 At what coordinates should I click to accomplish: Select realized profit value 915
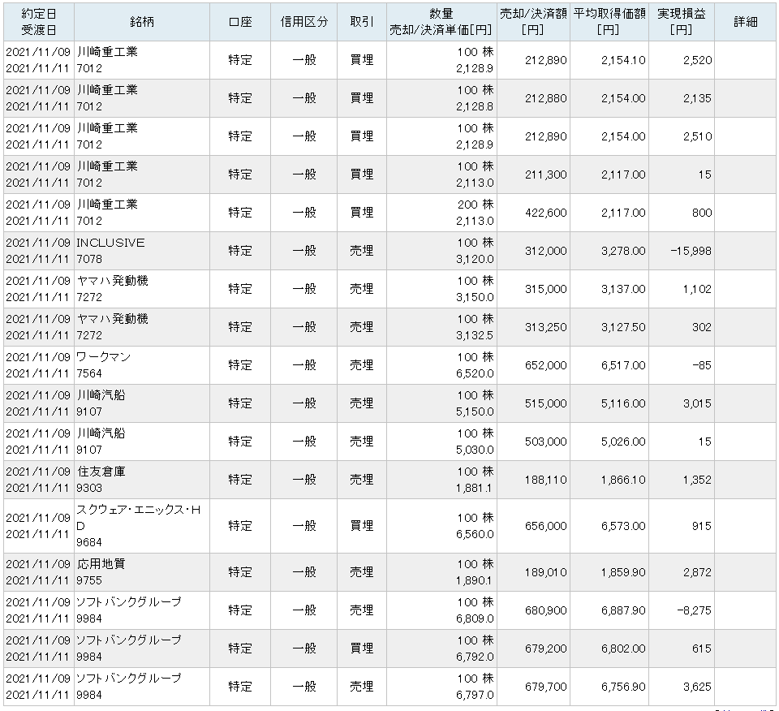702,526
